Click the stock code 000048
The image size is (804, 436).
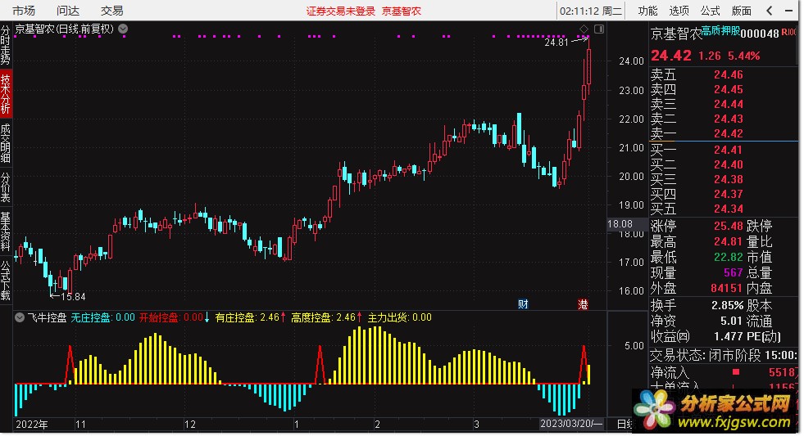click(760, 34)
